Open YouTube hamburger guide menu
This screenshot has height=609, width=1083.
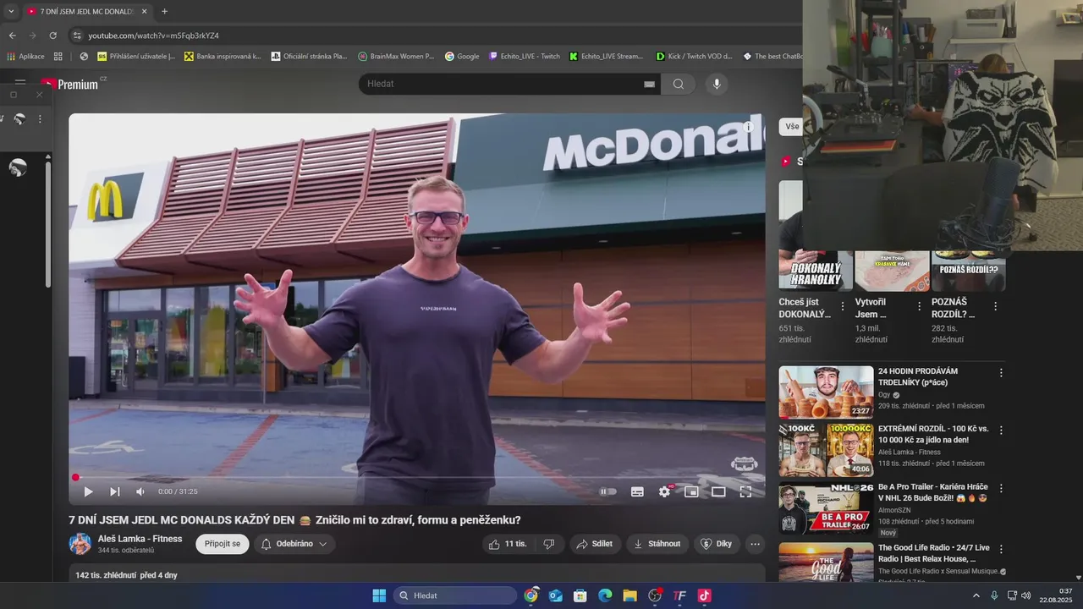[x=20, y=84]
